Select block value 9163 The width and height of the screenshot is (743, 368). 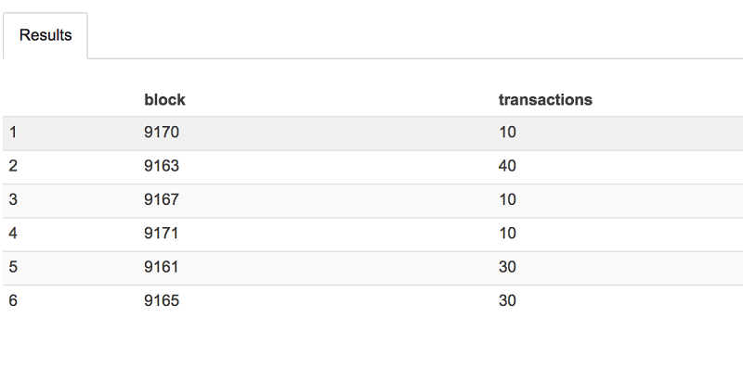point(162,166)
